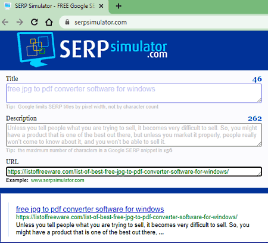This screenshot has width=268, height=243.
Task: Open the www.serpsimulator.com example link
Action: [58, 180]
